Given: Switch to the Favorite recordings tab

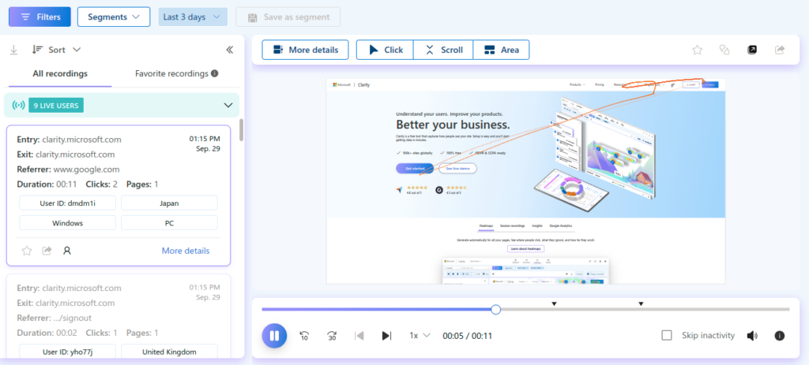Looking at the screenshot, I should 171,73.
